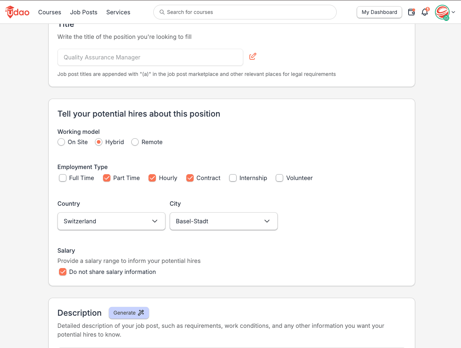Click the magic wand icon on Generate
Image resolution: width=461 pixels, height=348 pixels.
click(140, 313)
